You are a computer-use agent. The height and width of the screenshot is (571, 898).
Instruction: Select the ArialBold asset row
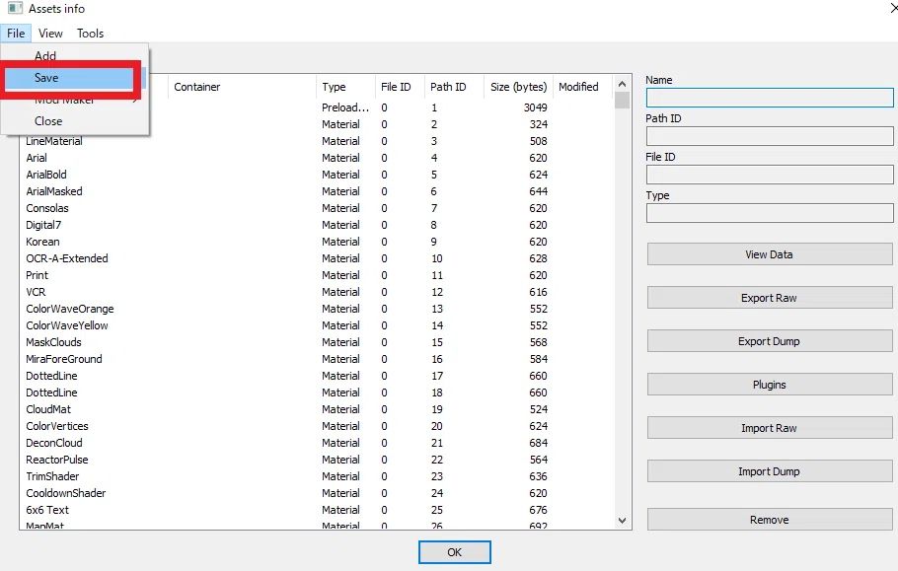tap(317, 175)
